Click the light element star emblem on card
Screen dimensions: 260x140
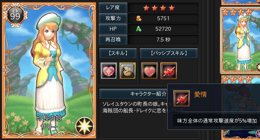[x=85, y=126]
